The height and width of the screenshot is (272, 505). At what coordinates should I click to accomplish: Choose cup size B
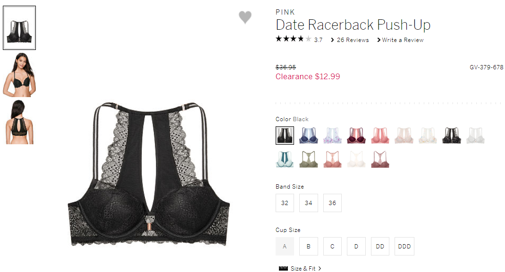pyautogui.click(x=309, y=246)
